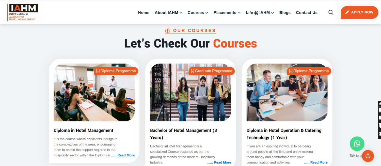
Task: Click the Apply Now button
Action: point(359,12)
